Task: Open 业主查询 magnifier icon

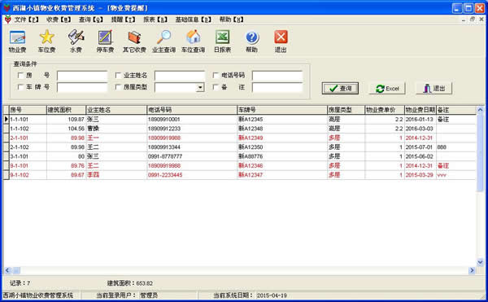Action: tap(163, 41)
